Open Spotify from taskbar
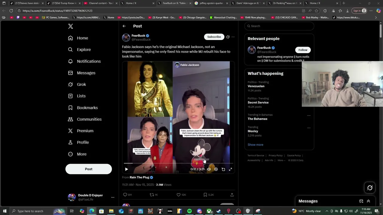 [x=189, y=211]
